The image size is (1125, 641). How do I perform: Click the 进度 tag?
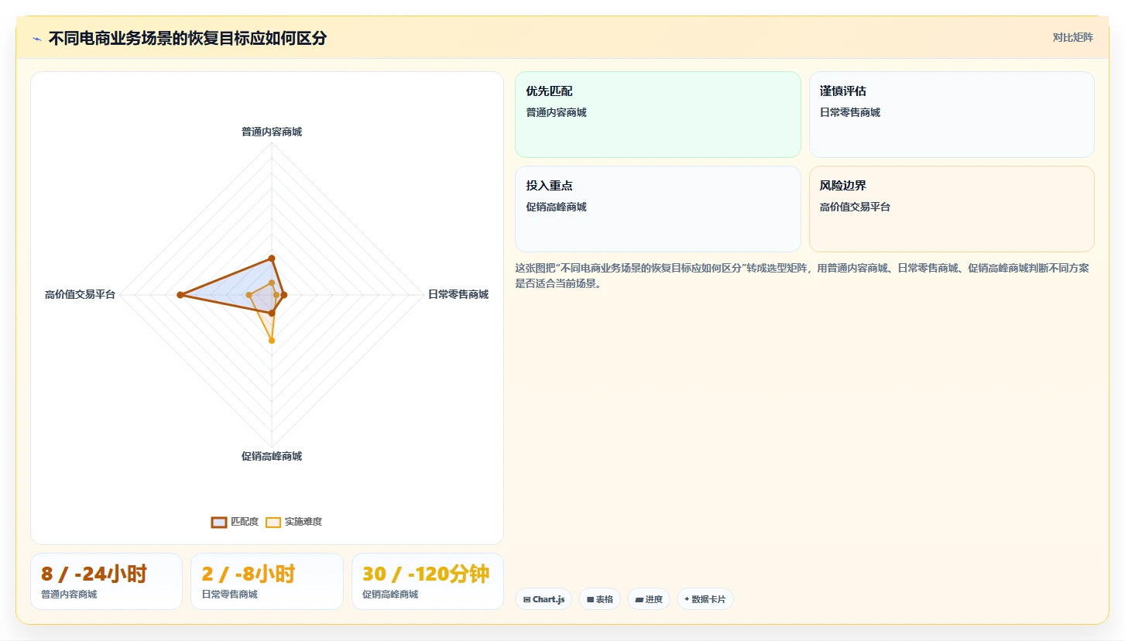(649, 599)
